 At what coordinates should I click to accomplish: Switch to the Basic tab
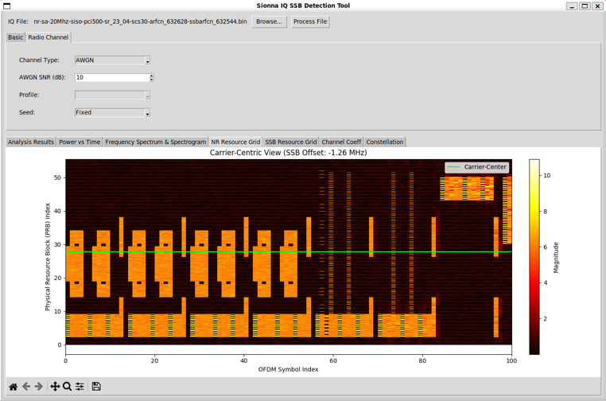(15, 37)
